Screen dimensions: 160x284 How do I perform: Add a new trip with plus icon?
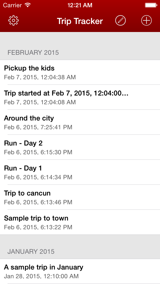click(146, 20)
